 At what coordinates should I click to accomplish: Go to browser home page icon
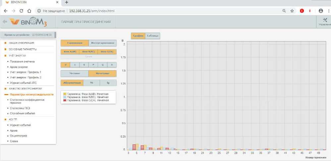click(29, 11)
